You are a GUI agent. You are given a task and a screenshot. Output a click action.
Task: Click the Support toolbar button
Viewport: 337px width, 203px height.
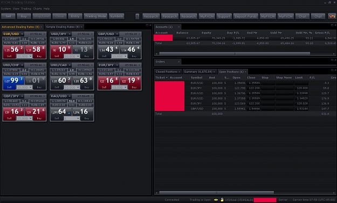pyautogui.click(x=224, y=16)
